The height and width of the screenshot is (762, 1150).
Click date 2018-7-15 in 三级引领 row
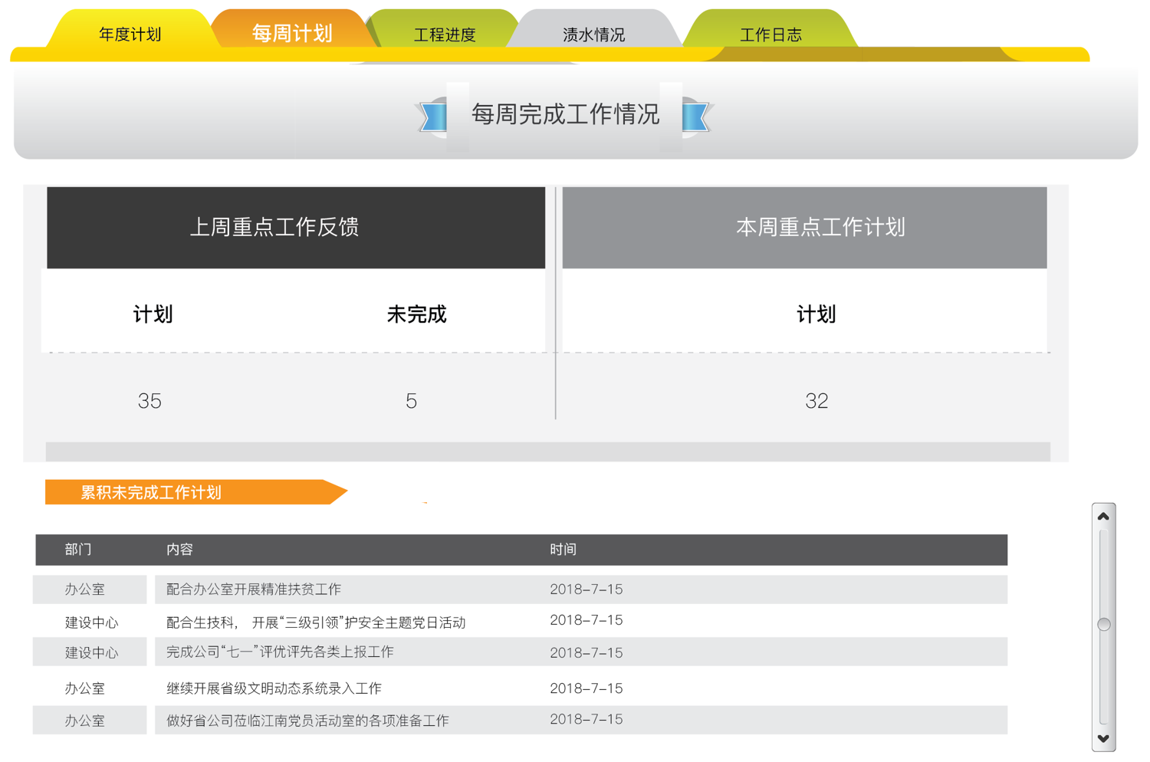point(586,620)
